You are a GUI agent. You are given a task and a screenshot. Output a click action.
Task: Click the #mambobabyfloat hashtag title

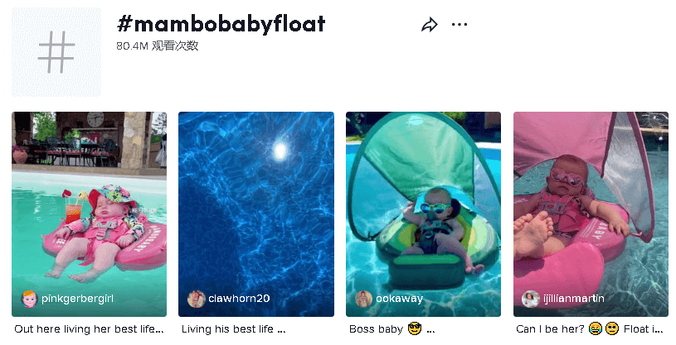[x=221, y=24]
